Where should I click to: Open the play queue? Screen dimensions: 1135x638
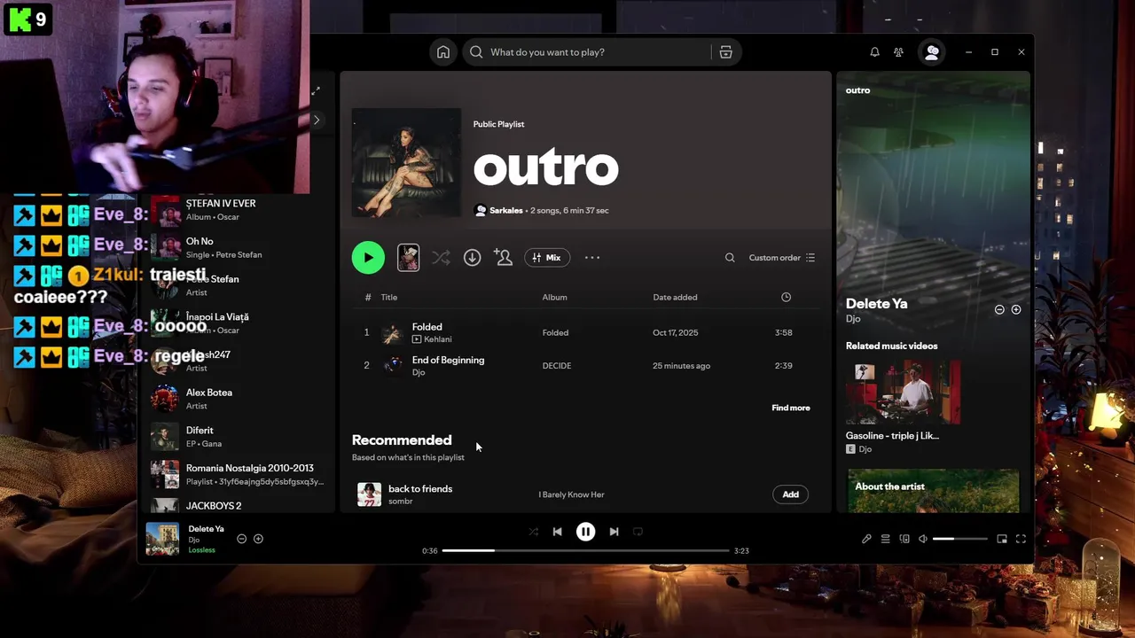click(x=885, y=539)
